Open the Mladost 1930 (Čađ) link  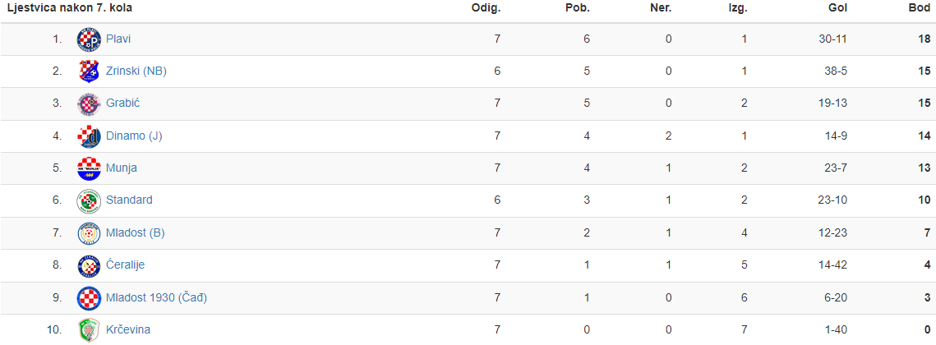point(156,298)
